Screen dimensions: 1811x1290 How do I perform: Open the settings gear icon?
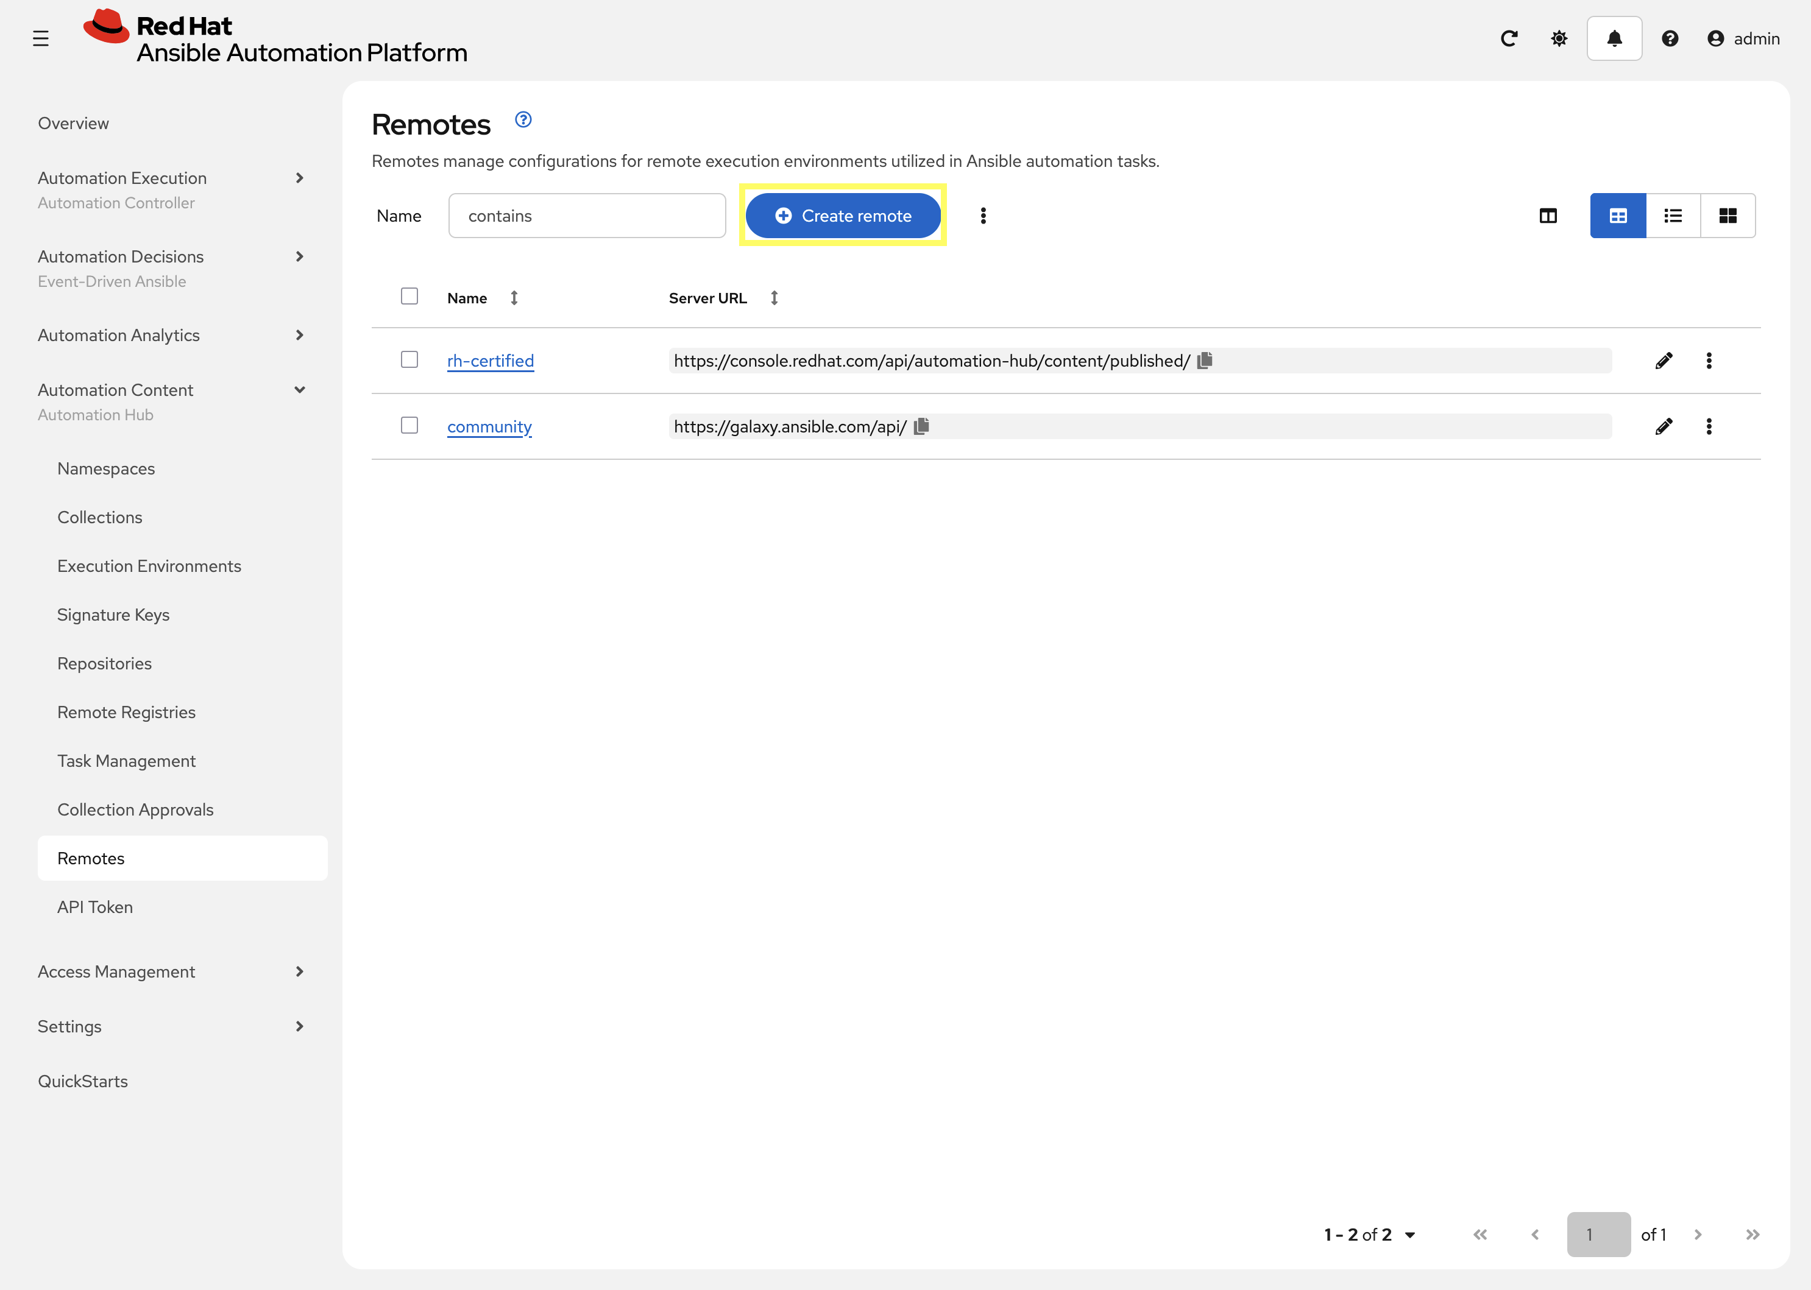tap(1558, 38)
